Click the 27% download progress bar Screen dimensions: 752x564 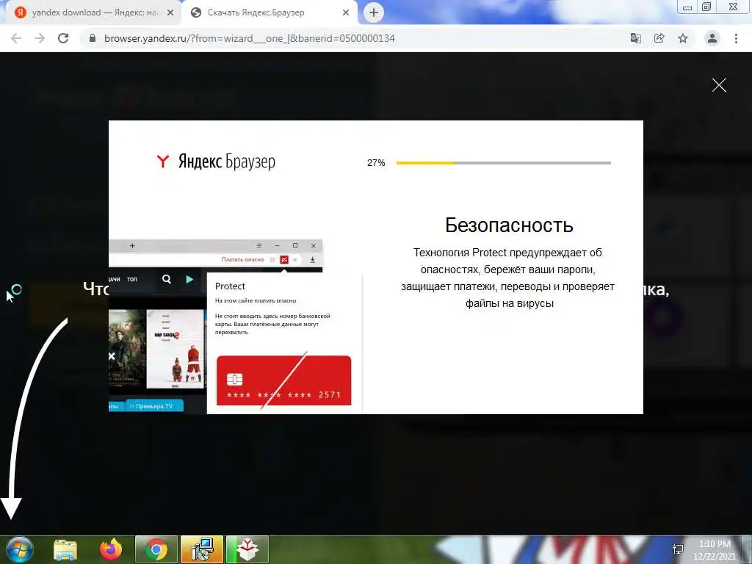pyautogui.click(x=504, y=163)
